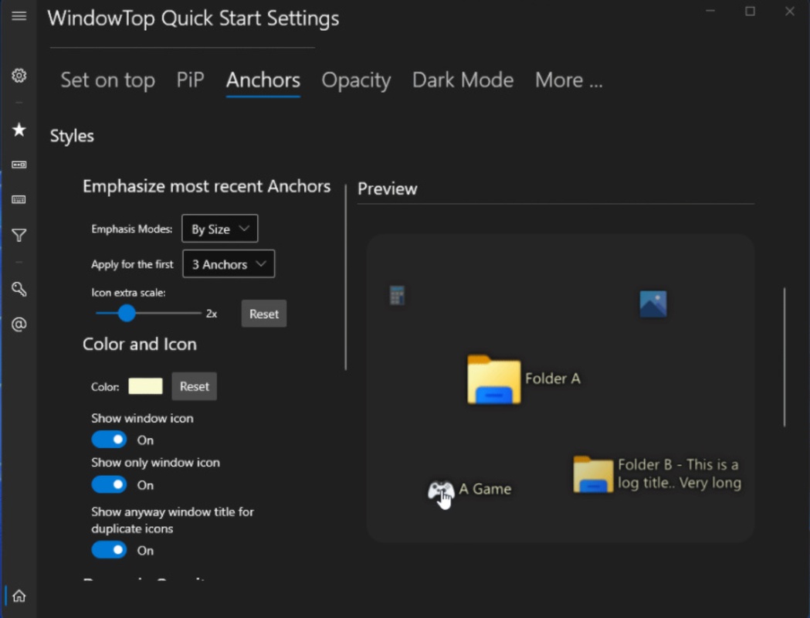Click the Color and Icon heading

pos(140,344)
